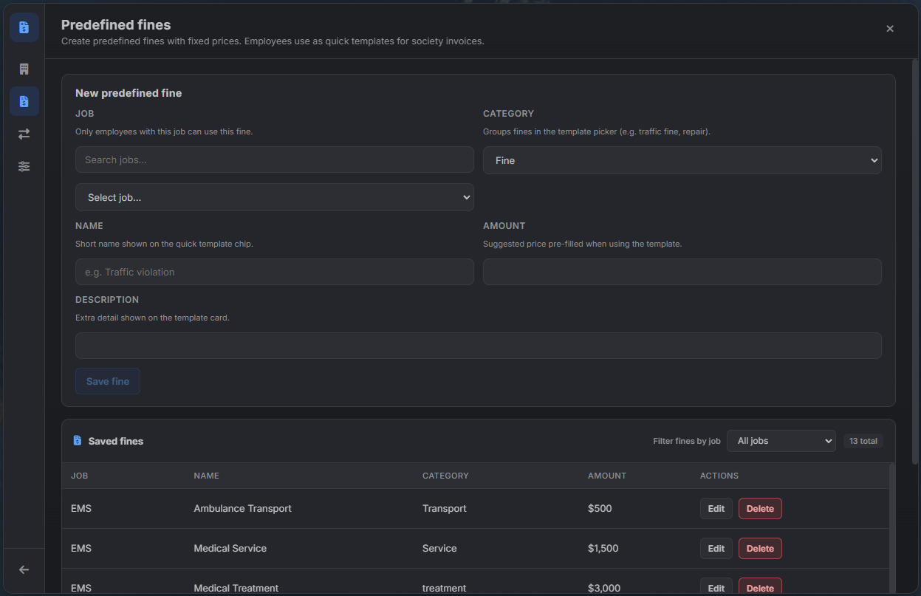Focus the Search jobs input field
This screenshot has width=921, height=596.
[x=274, y=160]
